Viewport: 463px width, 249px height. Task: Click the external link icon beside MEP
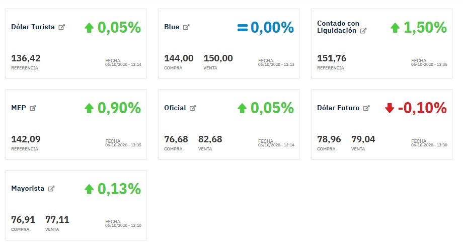33,108
